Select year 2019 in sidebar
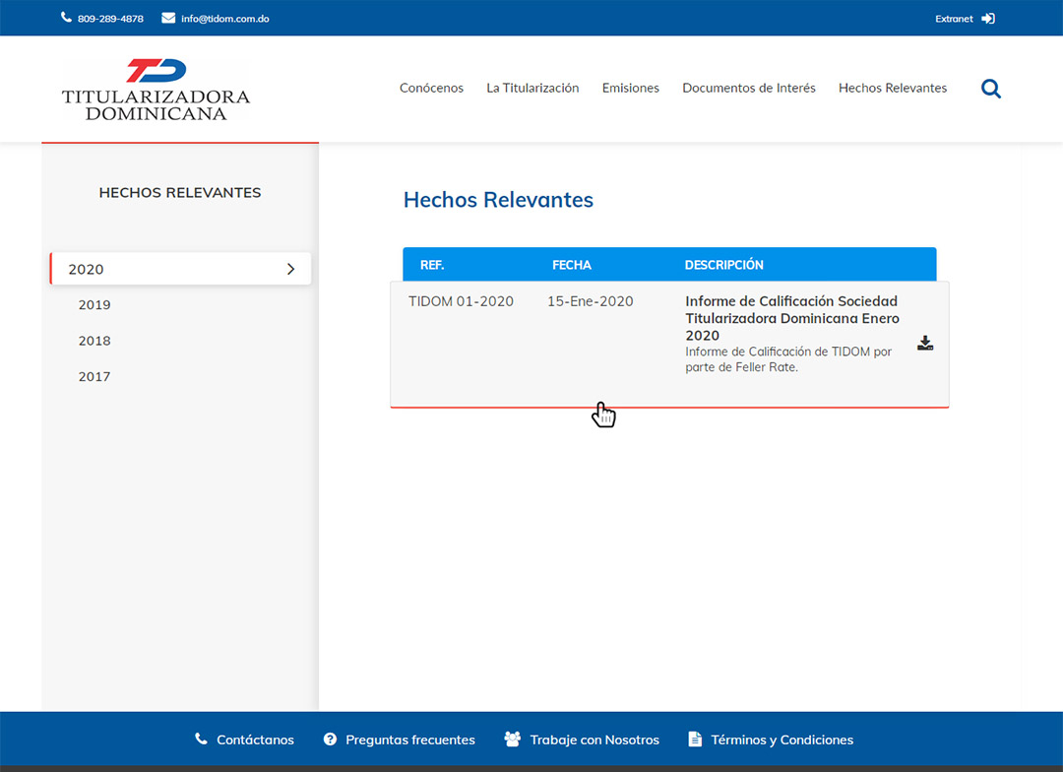Viewport: 1063px width, 772px height. (x=94, y=305)
